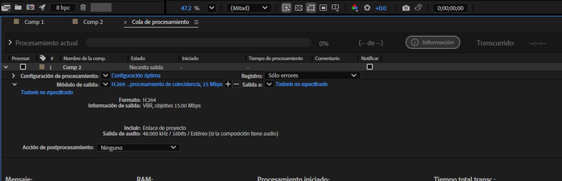
Task: Click Necesita salida status text
Action: point(147,67)
